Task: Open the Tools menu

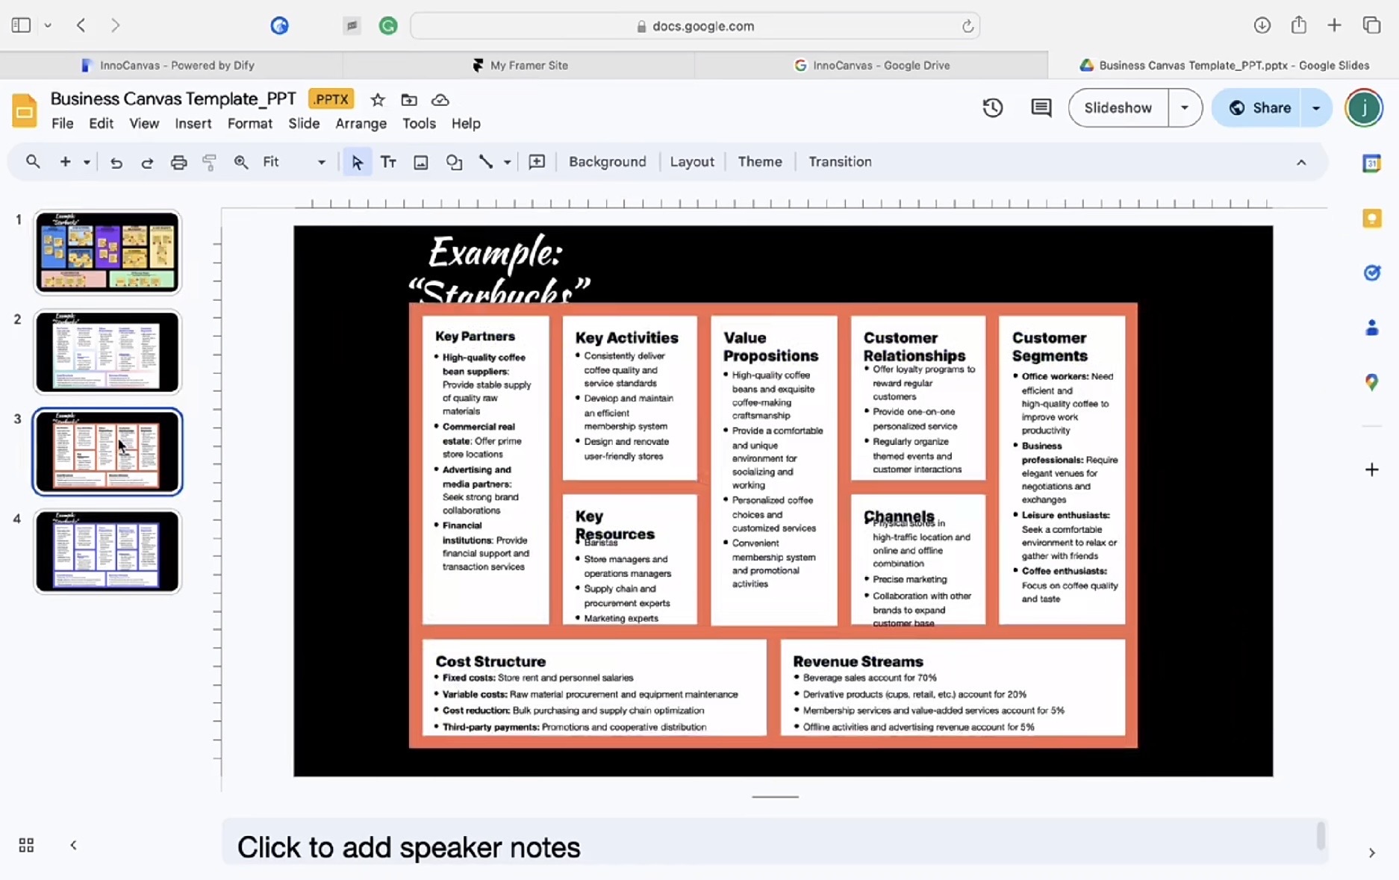Action: click(x=419, y=123)
